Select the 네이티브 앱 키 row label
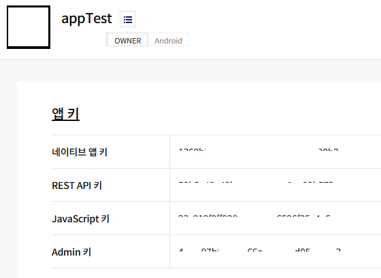The height and width of the screenshot is (278, 381). [x=80, y=152]
